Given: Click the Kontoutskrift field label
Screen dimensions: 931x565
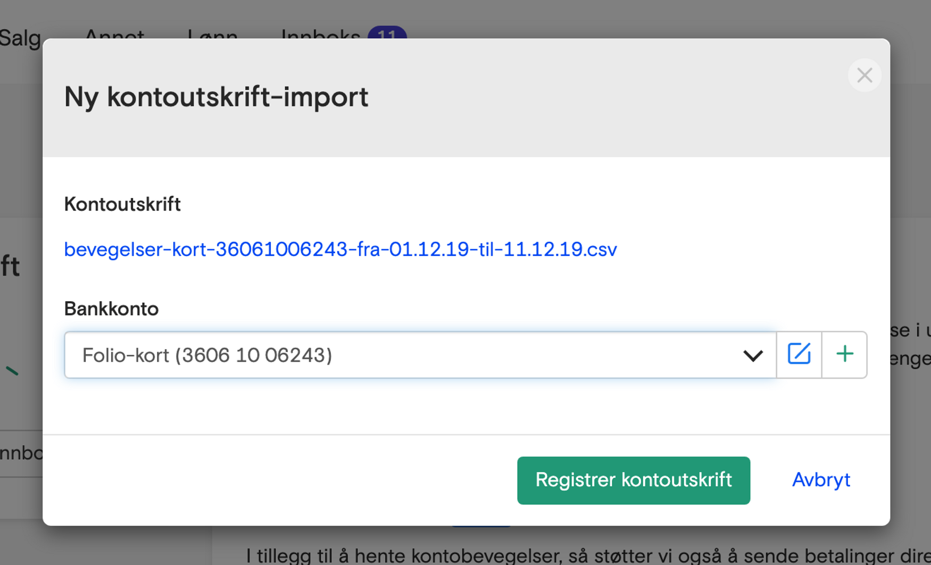Looking at the screenshot, I should (x=122, y=204).
